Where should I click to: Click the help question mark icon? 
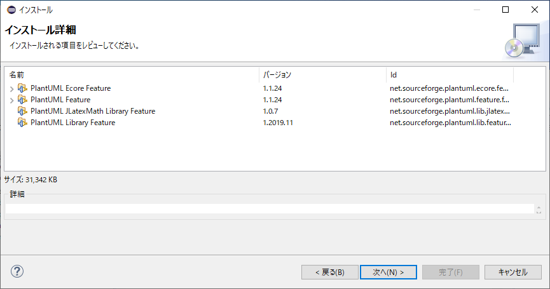coord(17,272)
